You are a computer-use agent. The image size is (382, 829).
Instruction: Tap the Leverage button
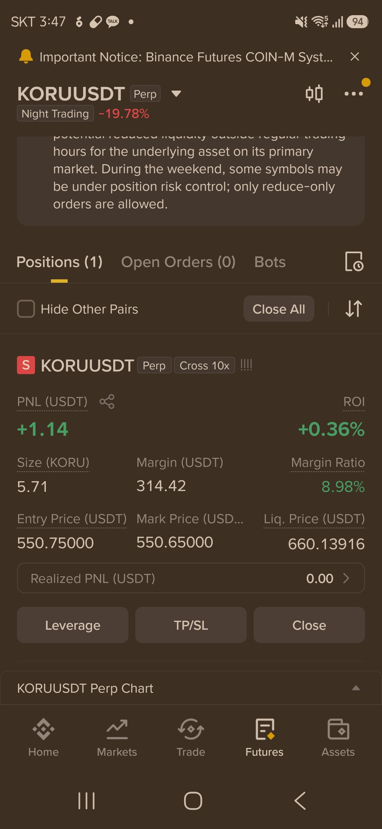[73, 625]
